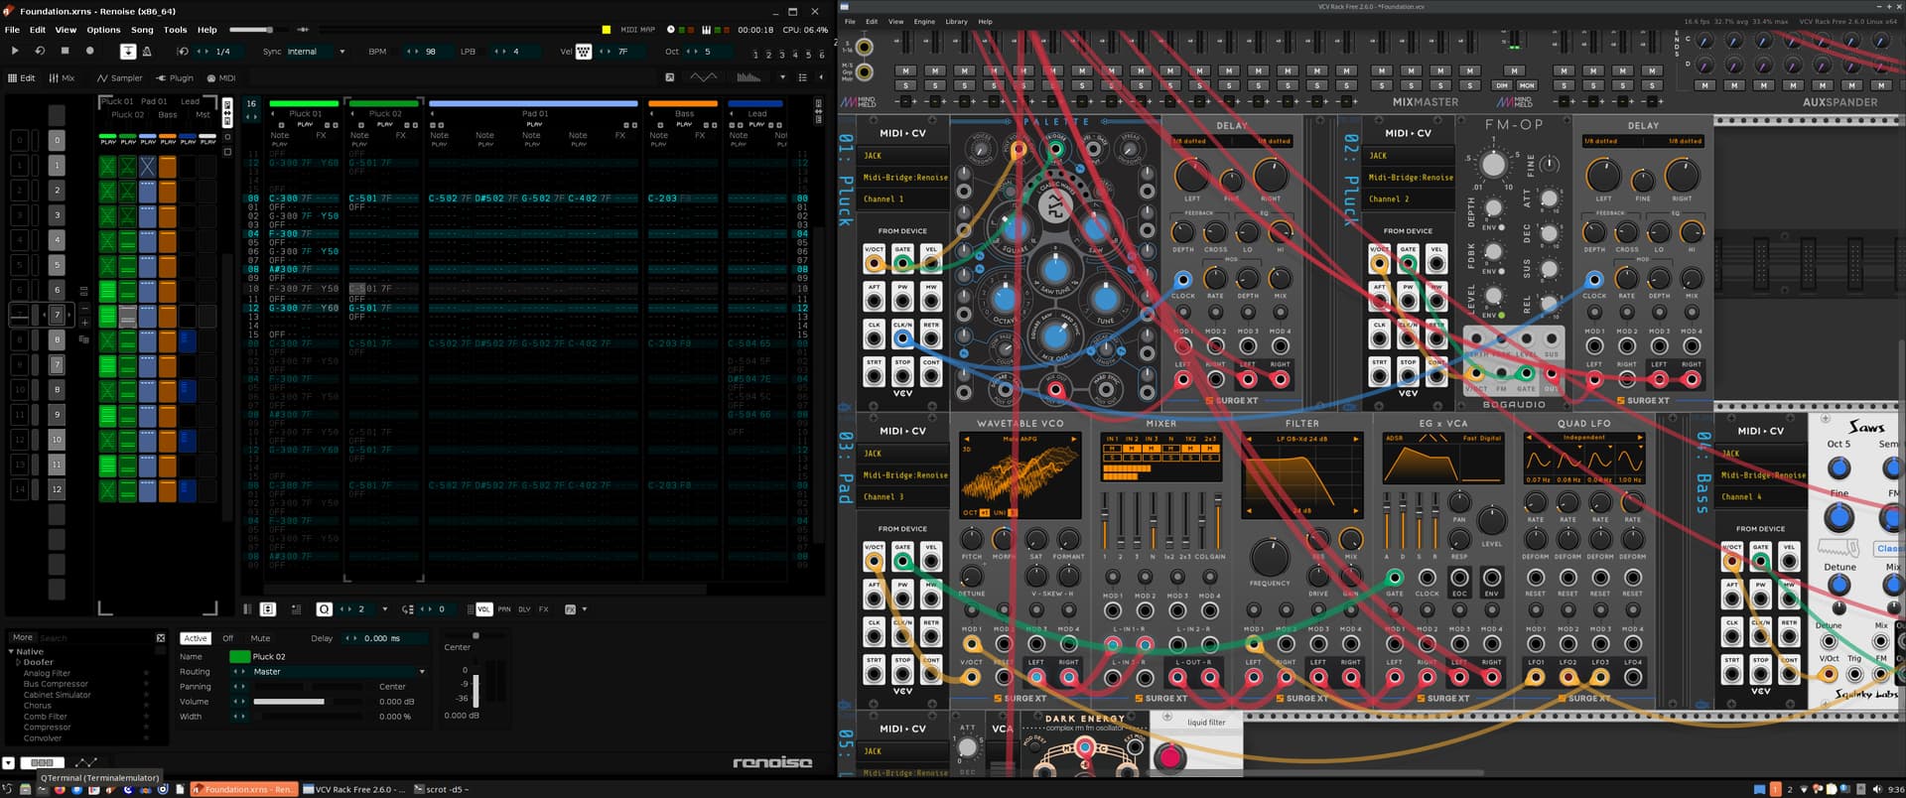1906x798 pixels.
Task: Toggle pattern follow in Renoise
Action: pos(128,51)
